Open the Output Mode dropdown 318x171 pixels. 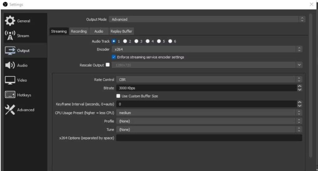[207, 19]
